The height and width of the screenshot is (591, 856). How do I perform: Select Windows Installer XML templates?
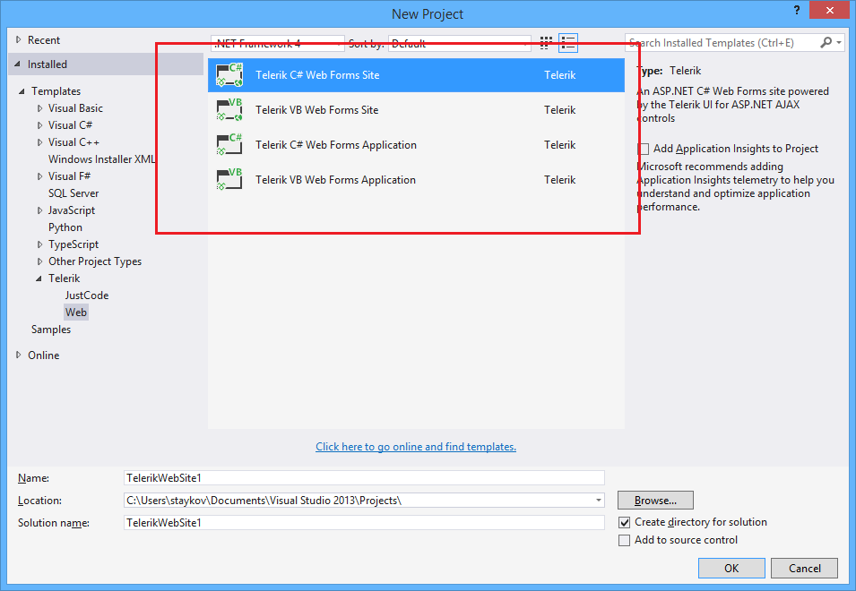[x=102, y=159]
